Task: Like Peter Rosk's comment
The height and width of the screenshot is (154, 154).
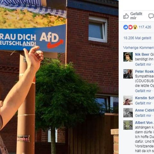Action: (143, 91)
